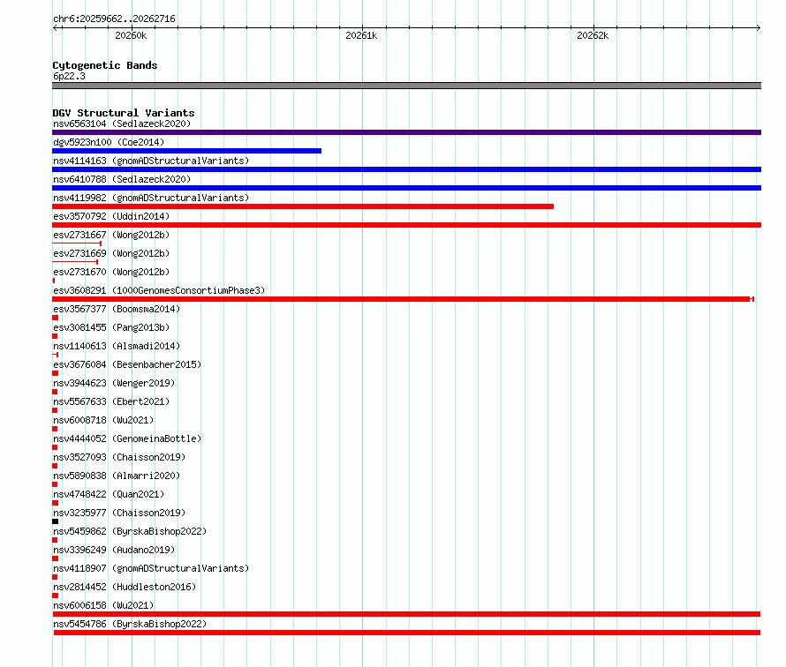
Task: Click the DGV Structural Variants track title
Action: [124, 113]
